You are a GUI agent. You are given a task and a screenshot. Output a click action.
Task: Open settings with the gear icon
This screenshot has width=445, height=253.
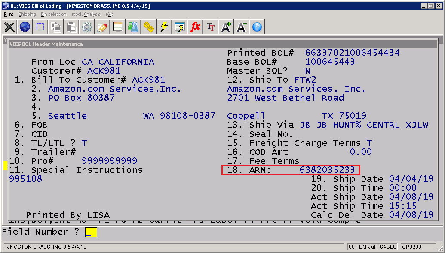pyautogui.click(x=86, y=27)
